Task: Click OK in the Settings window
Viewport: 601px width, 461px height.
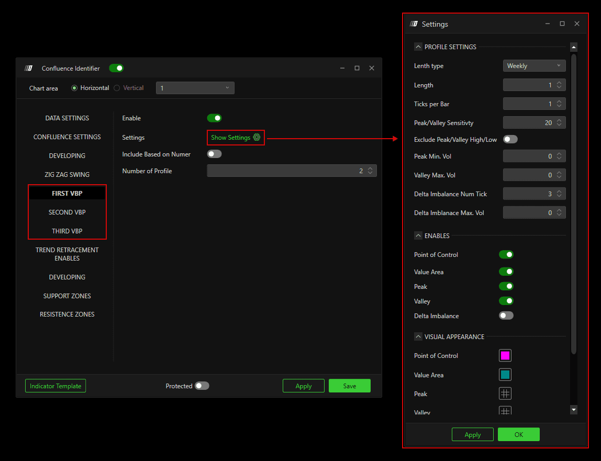Action: coord(519,434)
